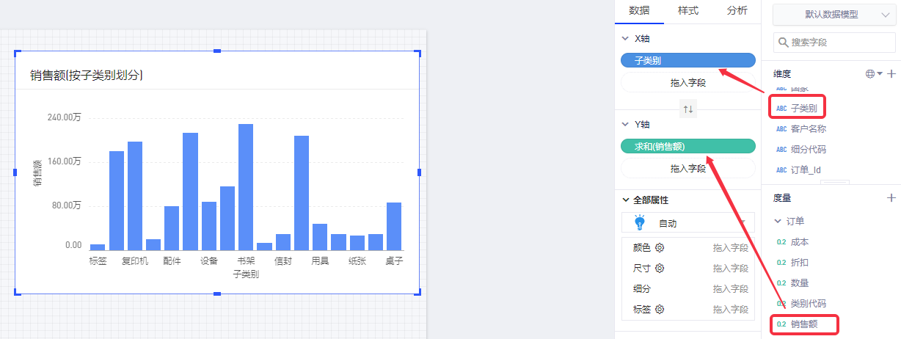Open the label (标签) settings gear
Viewport: 901px width, 339px height.
(660, 310)
